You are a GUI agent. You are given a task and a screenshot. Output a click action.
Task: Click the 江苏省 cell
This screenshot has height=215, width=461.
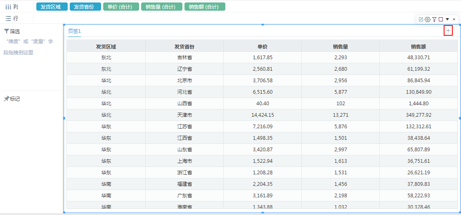184,127
